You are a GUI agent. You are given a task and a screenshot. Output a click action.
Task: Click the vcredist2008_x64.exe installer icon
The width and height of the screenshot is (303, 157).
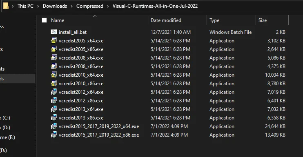(x=54, y=57)
